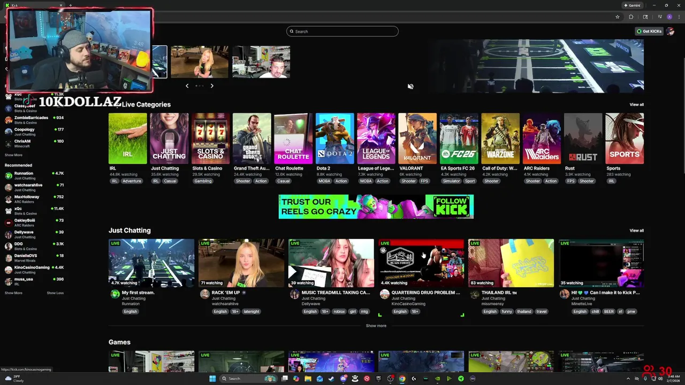Screen dimensions: 685x385
Task: Click the Get KICKs button
Action: point(649,32)
